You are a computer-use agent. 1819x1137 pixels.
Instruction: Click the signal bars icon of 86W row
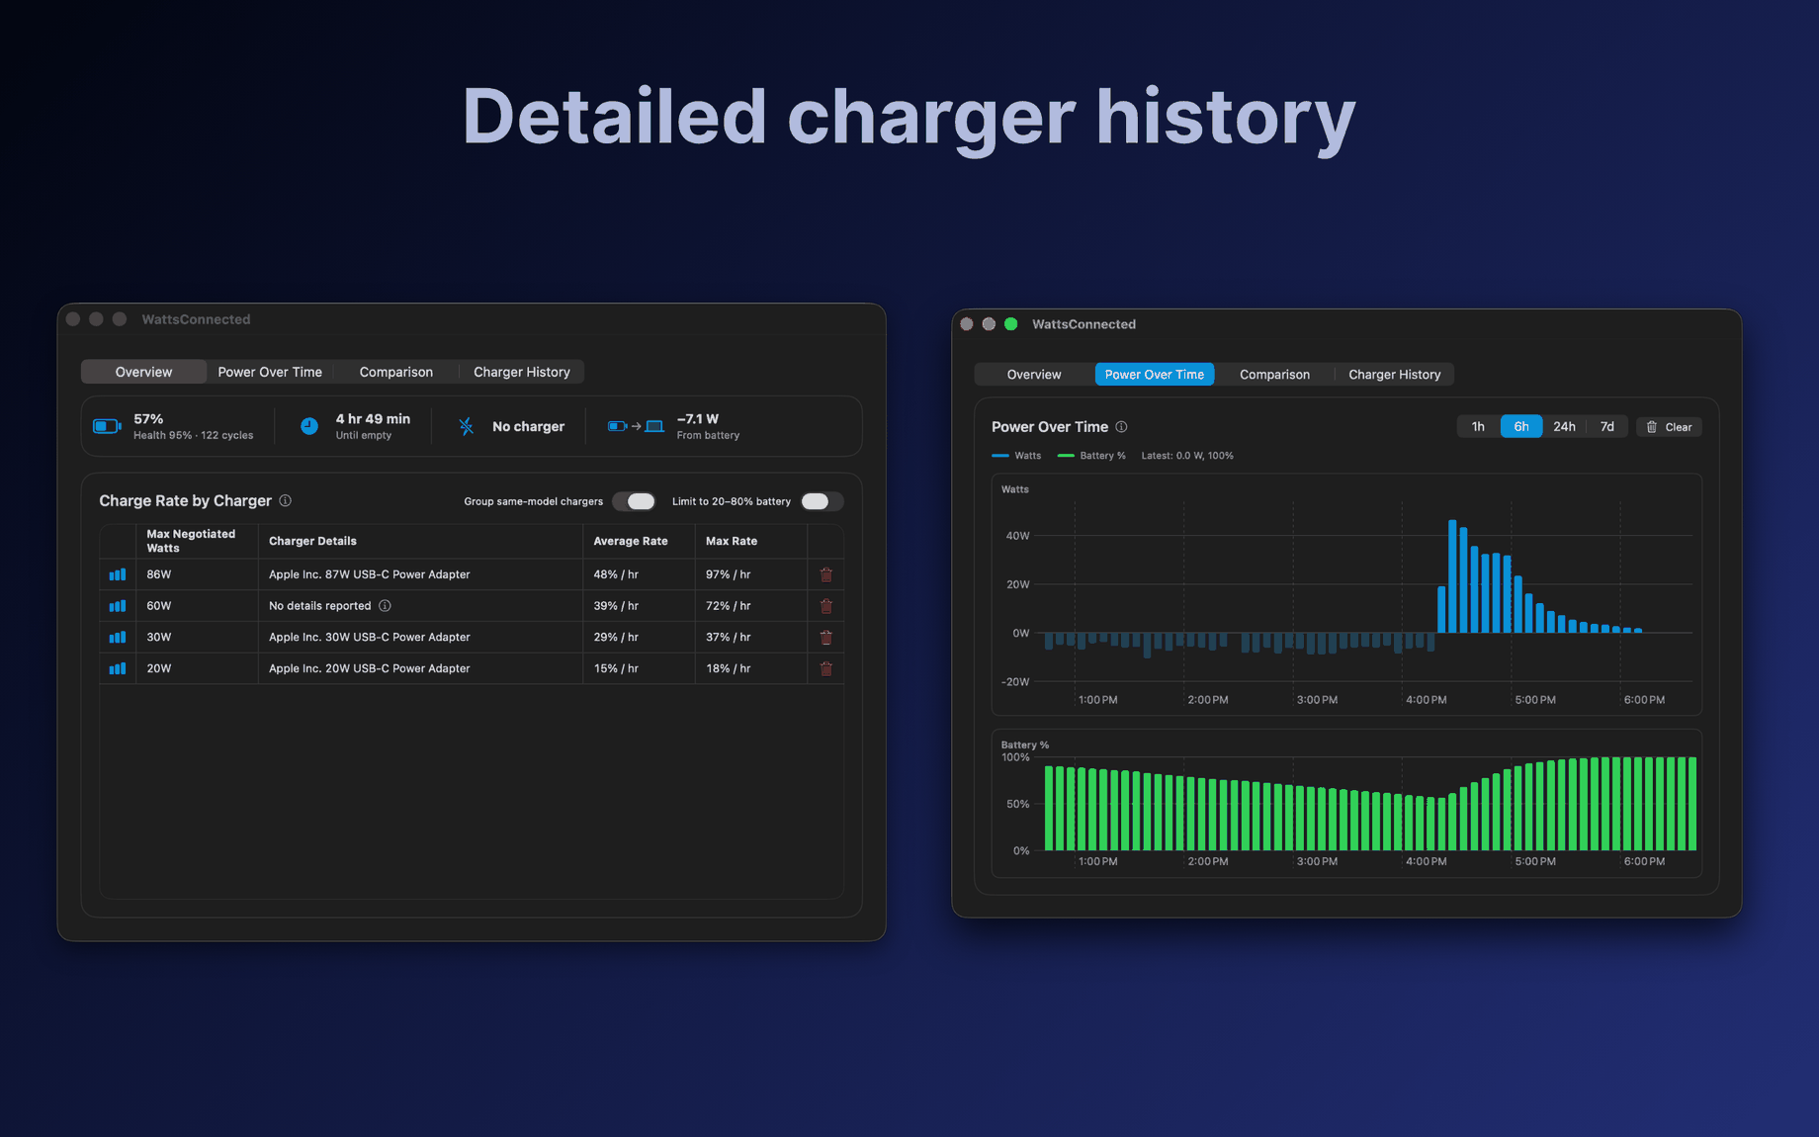118,574
